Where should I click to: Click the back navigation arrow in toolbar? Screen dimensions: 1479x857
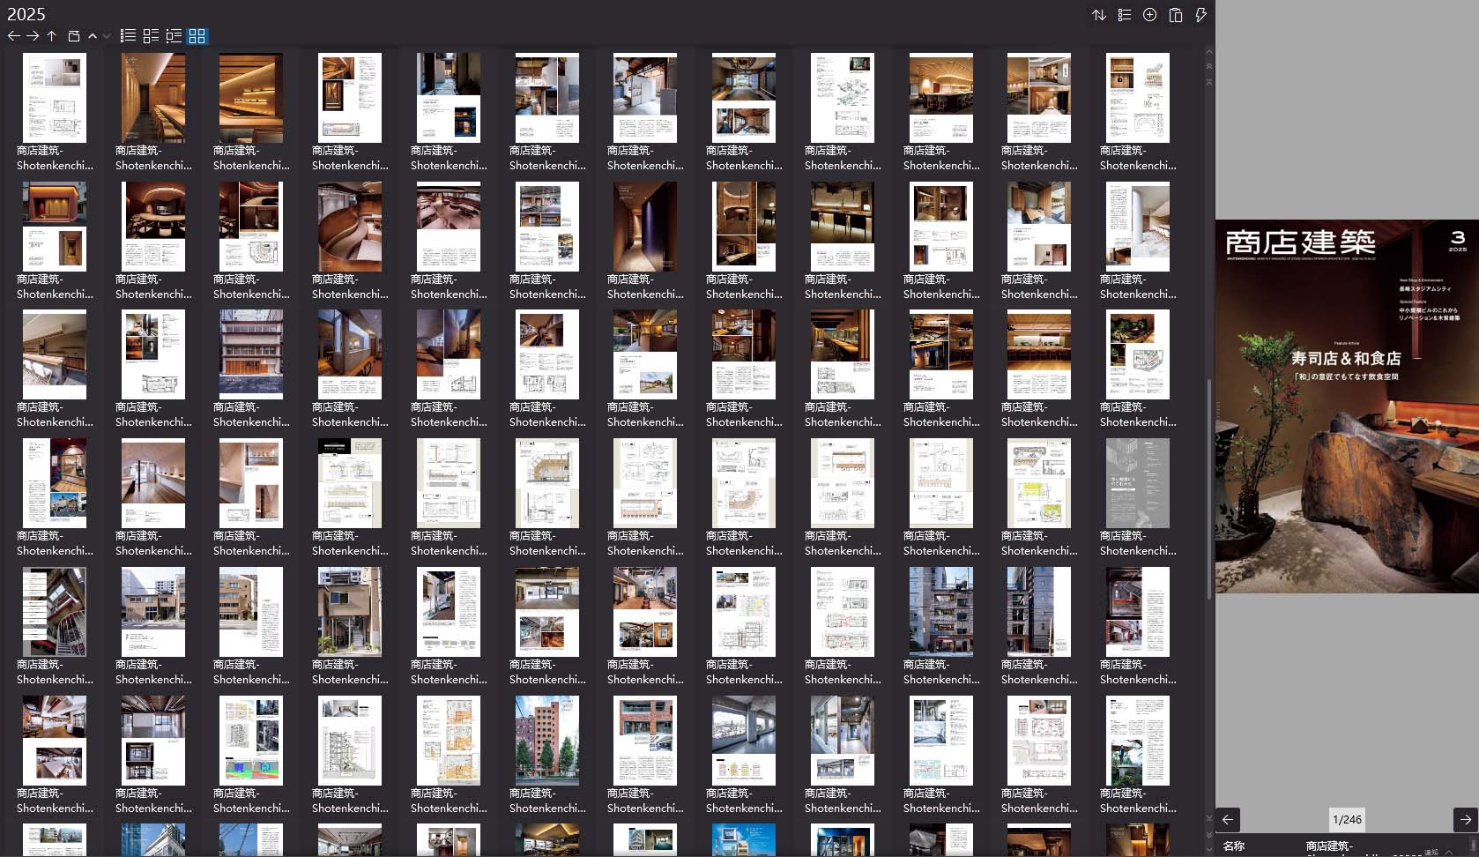click(13, 36)
